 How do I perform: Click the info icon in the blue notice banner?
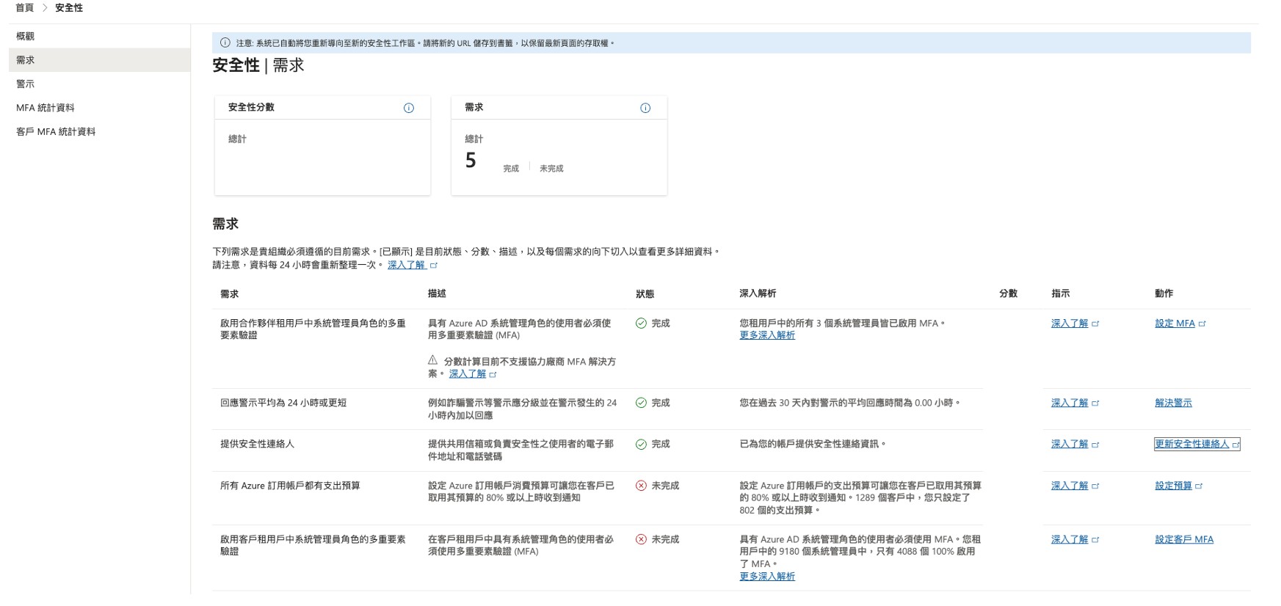[225, 43]
